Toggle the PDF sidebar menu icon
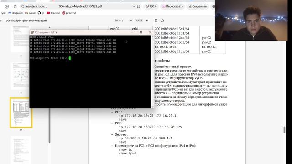292x164 pixels. pos(1,20)
